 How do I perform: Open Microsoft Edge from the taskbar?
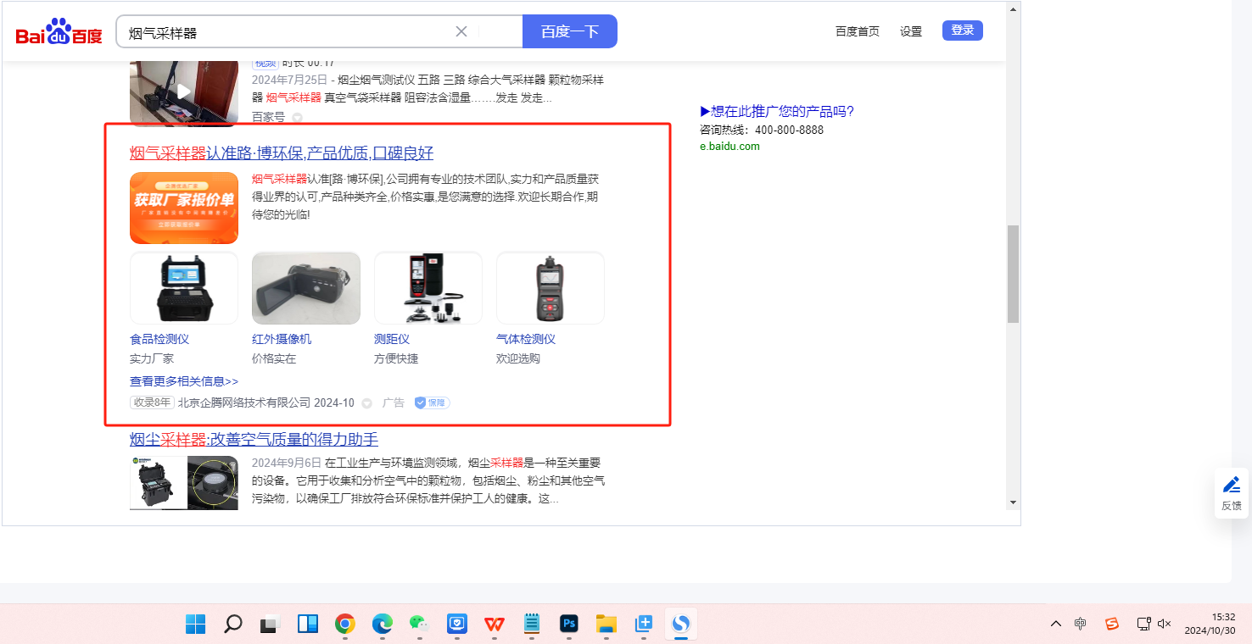[383, 625]
